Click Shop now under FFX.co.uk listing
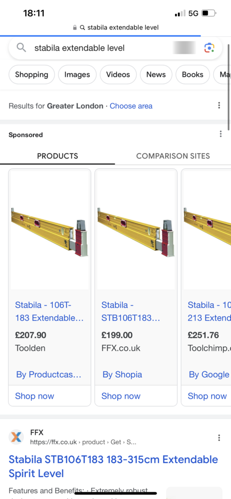 click(121, 396)
